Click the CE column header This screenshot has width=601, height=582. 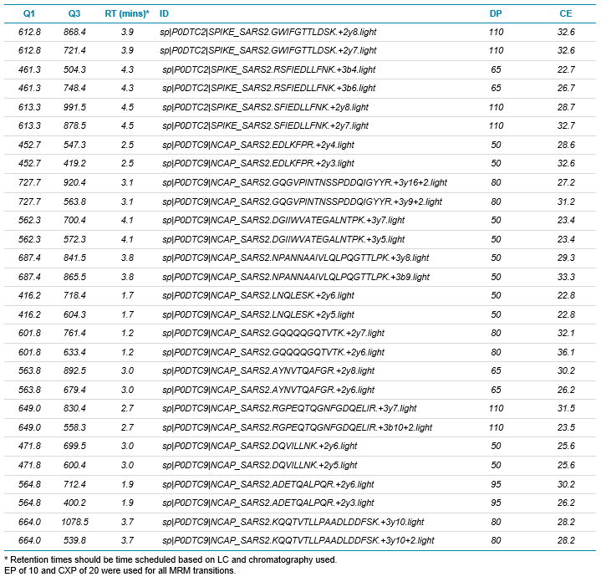[x=566, y=14]
